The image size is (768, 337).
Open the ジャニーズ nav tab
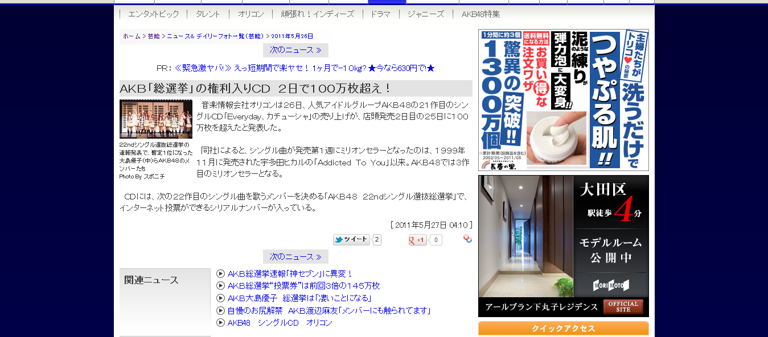point(425,14)
